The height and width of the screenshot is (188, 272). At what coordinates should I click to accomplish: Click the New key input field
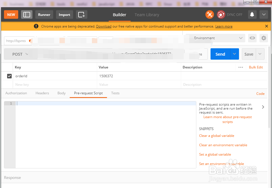click(x=55, y=84)
